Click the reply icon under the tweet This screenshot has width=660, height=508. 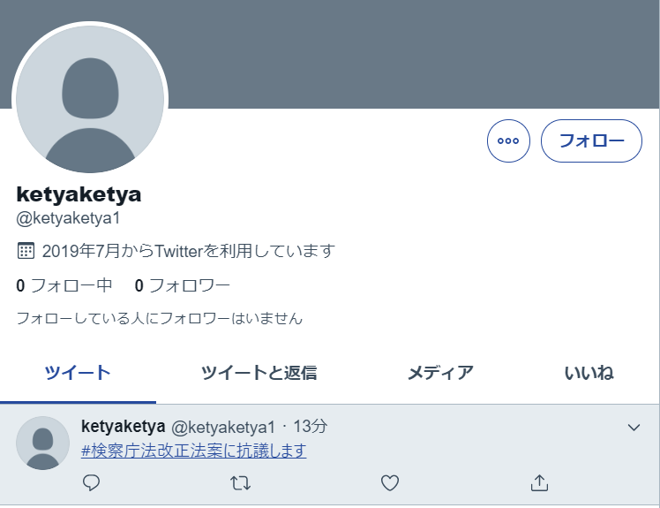[91, 482]
